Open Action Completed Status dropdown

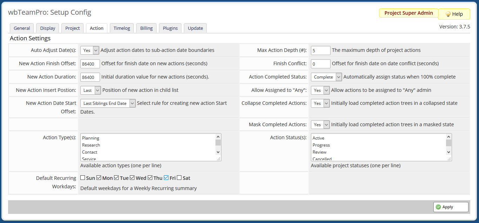[x=326, y=77]
